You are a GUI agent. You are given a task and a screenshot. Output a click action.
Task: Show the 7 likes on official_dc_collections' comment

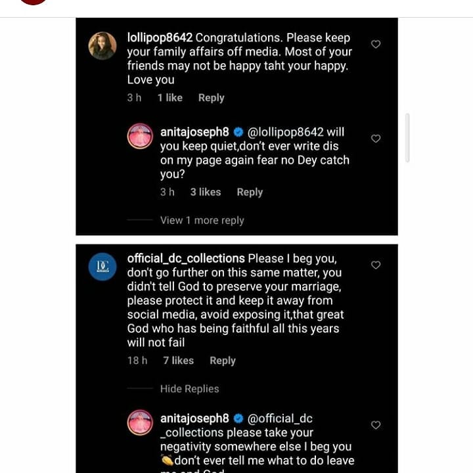pyautogui.click(x=178, y=361)
